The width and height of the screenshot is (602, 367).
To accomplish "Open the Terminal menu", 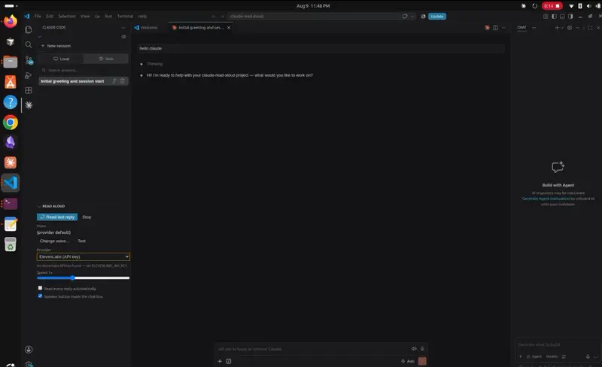I will [125, 17].
